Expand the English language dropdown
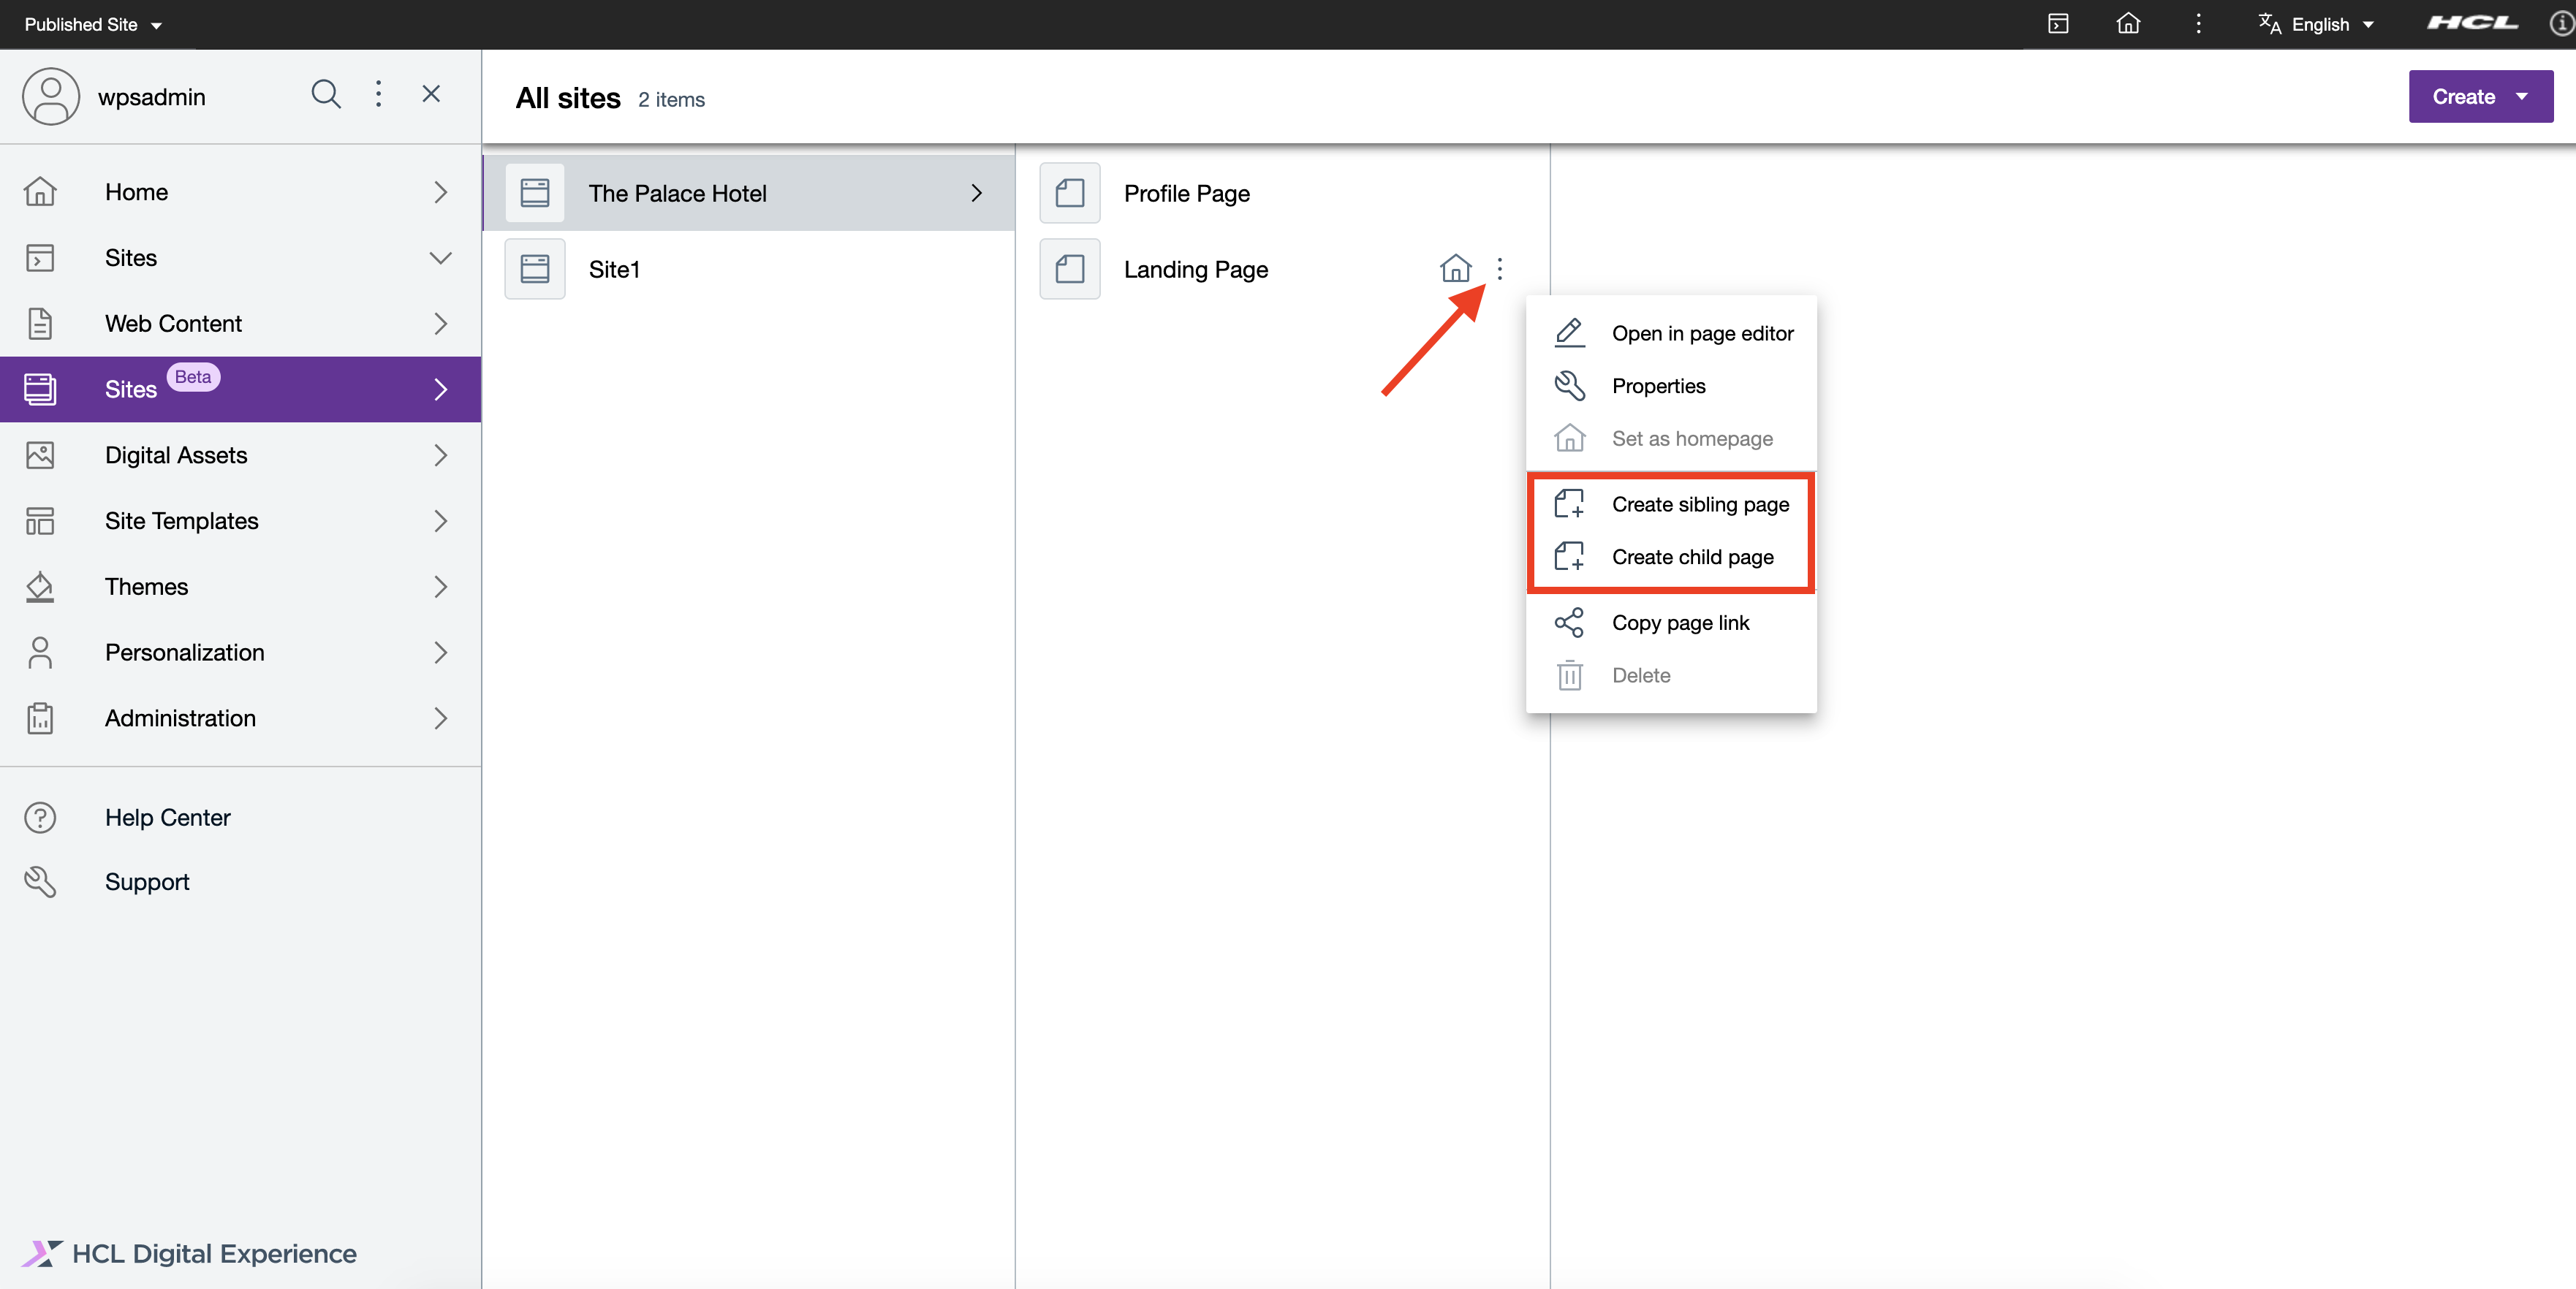 (2317, 24)
